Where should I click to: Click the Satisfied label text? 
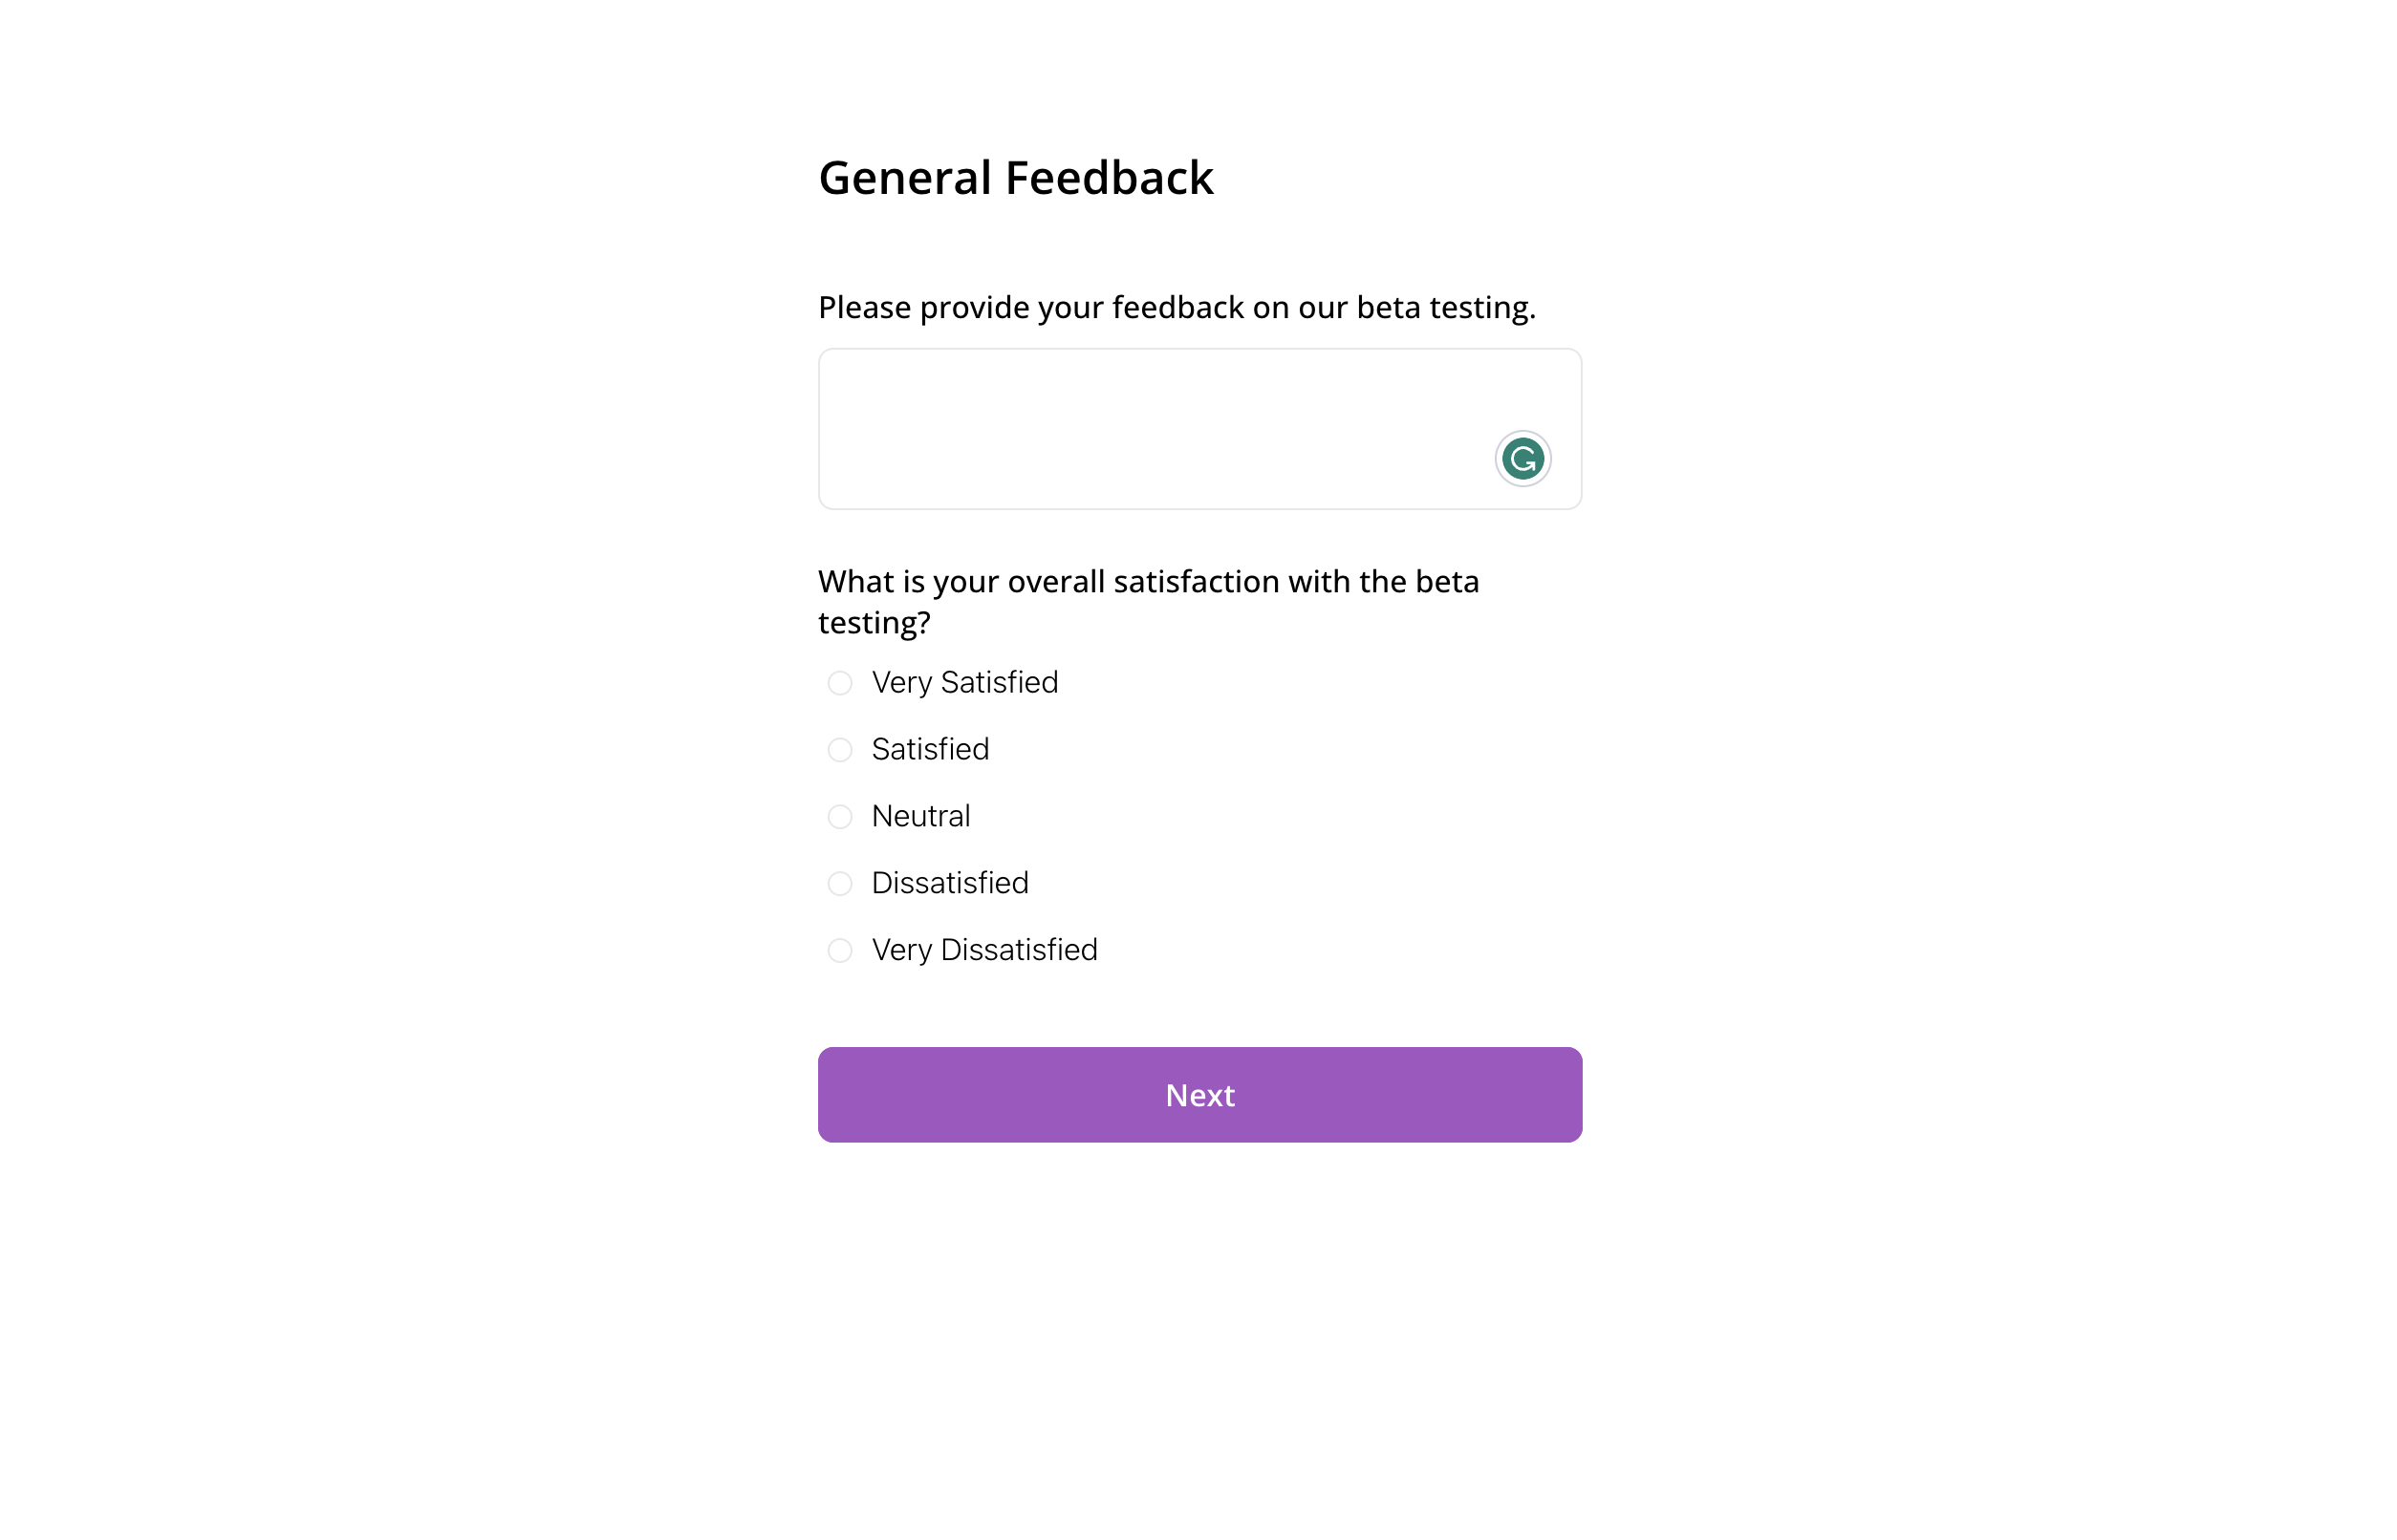930,750
